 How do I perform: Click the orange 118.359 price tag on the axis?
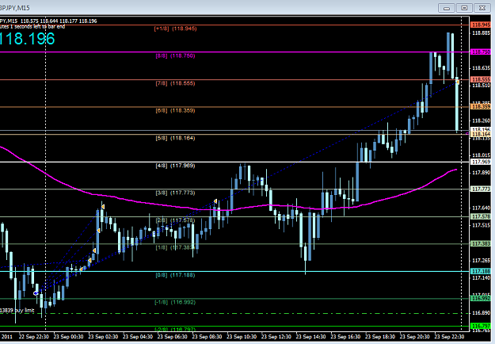point(481,107)
